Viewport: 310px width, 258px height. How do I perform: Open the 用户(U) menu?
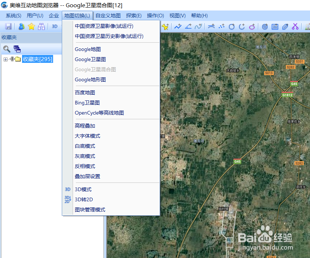click(x=35, y=16)
